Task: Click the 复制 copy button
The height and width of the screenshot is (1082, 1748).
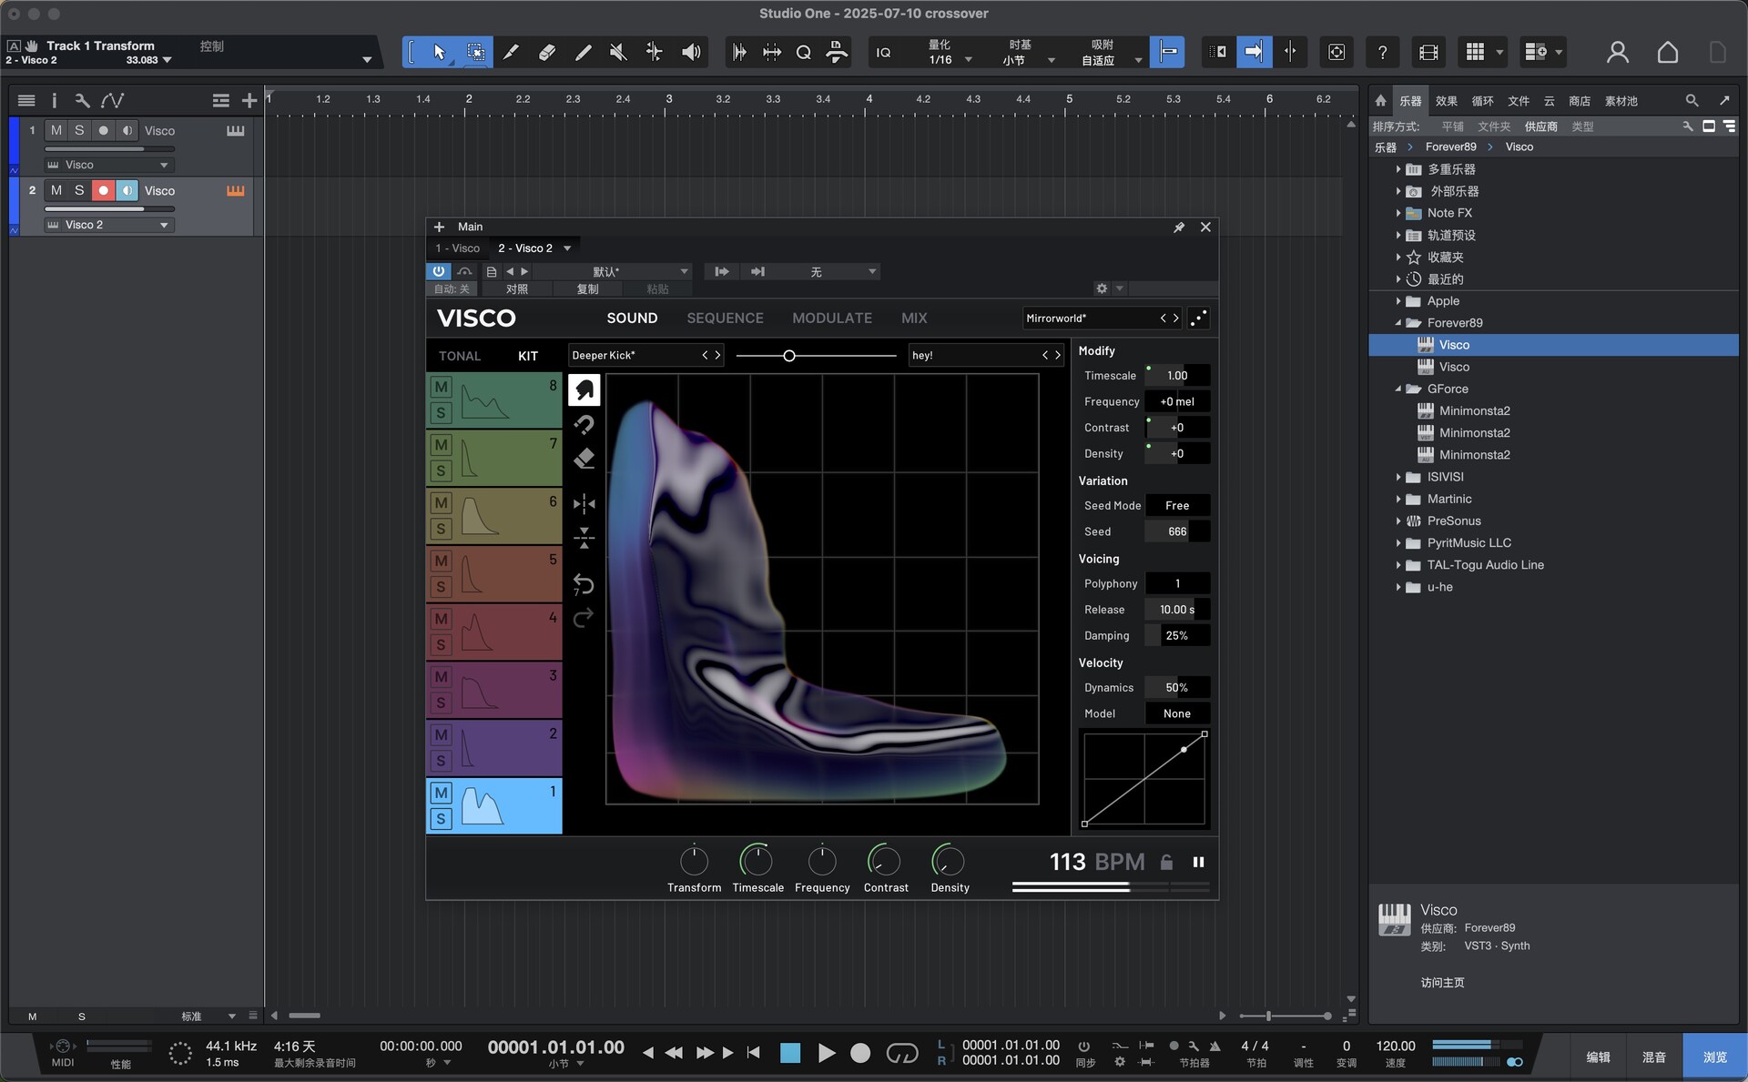Action: tap(587, 288)
